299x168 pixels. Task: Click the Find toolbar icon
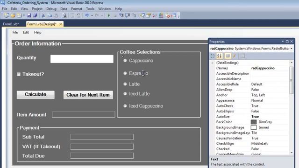coord(64,15)
